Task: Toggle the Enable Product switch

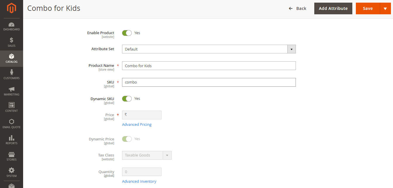Action: pyautogui.click(x=127, y=33)
